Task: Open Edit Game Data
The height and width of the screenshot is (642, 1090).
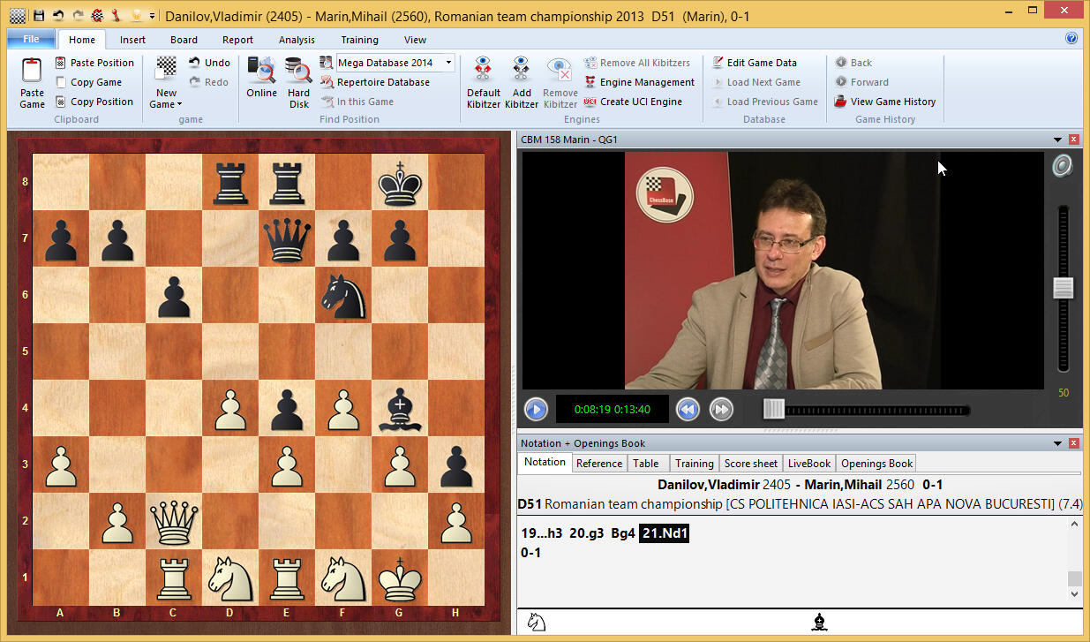Action: tap(754, 63)
